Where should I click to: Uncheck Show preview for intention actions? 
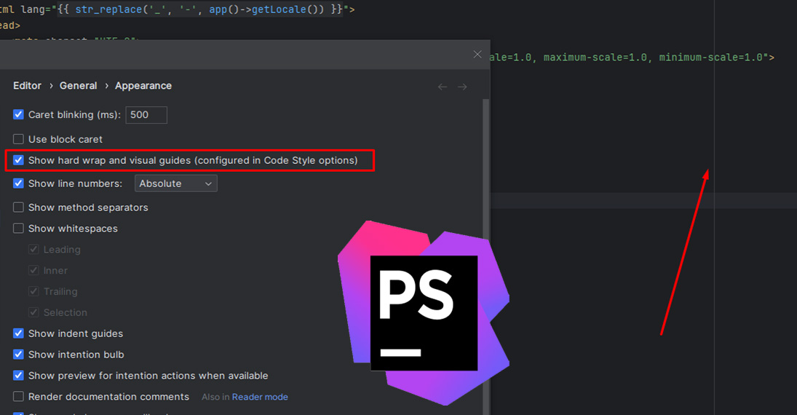18,376
